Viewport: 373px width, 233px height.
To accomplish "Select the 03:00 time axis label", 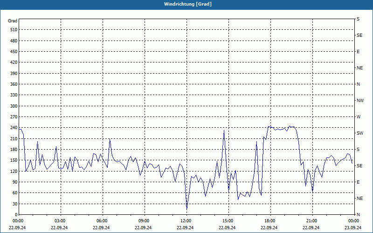I will (x=60, y=221).
